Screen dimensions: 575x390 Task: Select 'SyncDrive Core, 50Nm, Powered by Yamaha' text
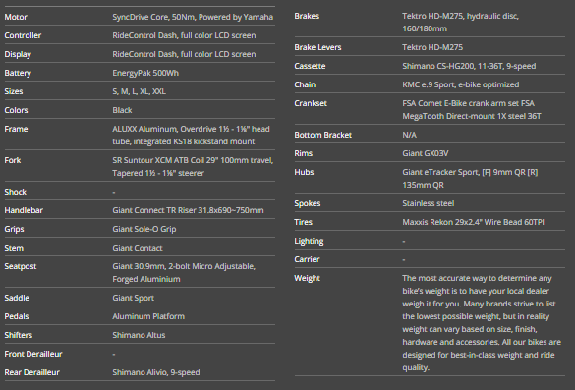click(x=193, y=17)
